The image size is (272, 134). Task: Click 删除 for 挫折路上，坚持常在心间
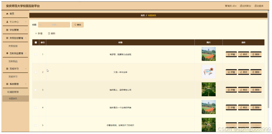pyautogui.click(x=256, y=90)
